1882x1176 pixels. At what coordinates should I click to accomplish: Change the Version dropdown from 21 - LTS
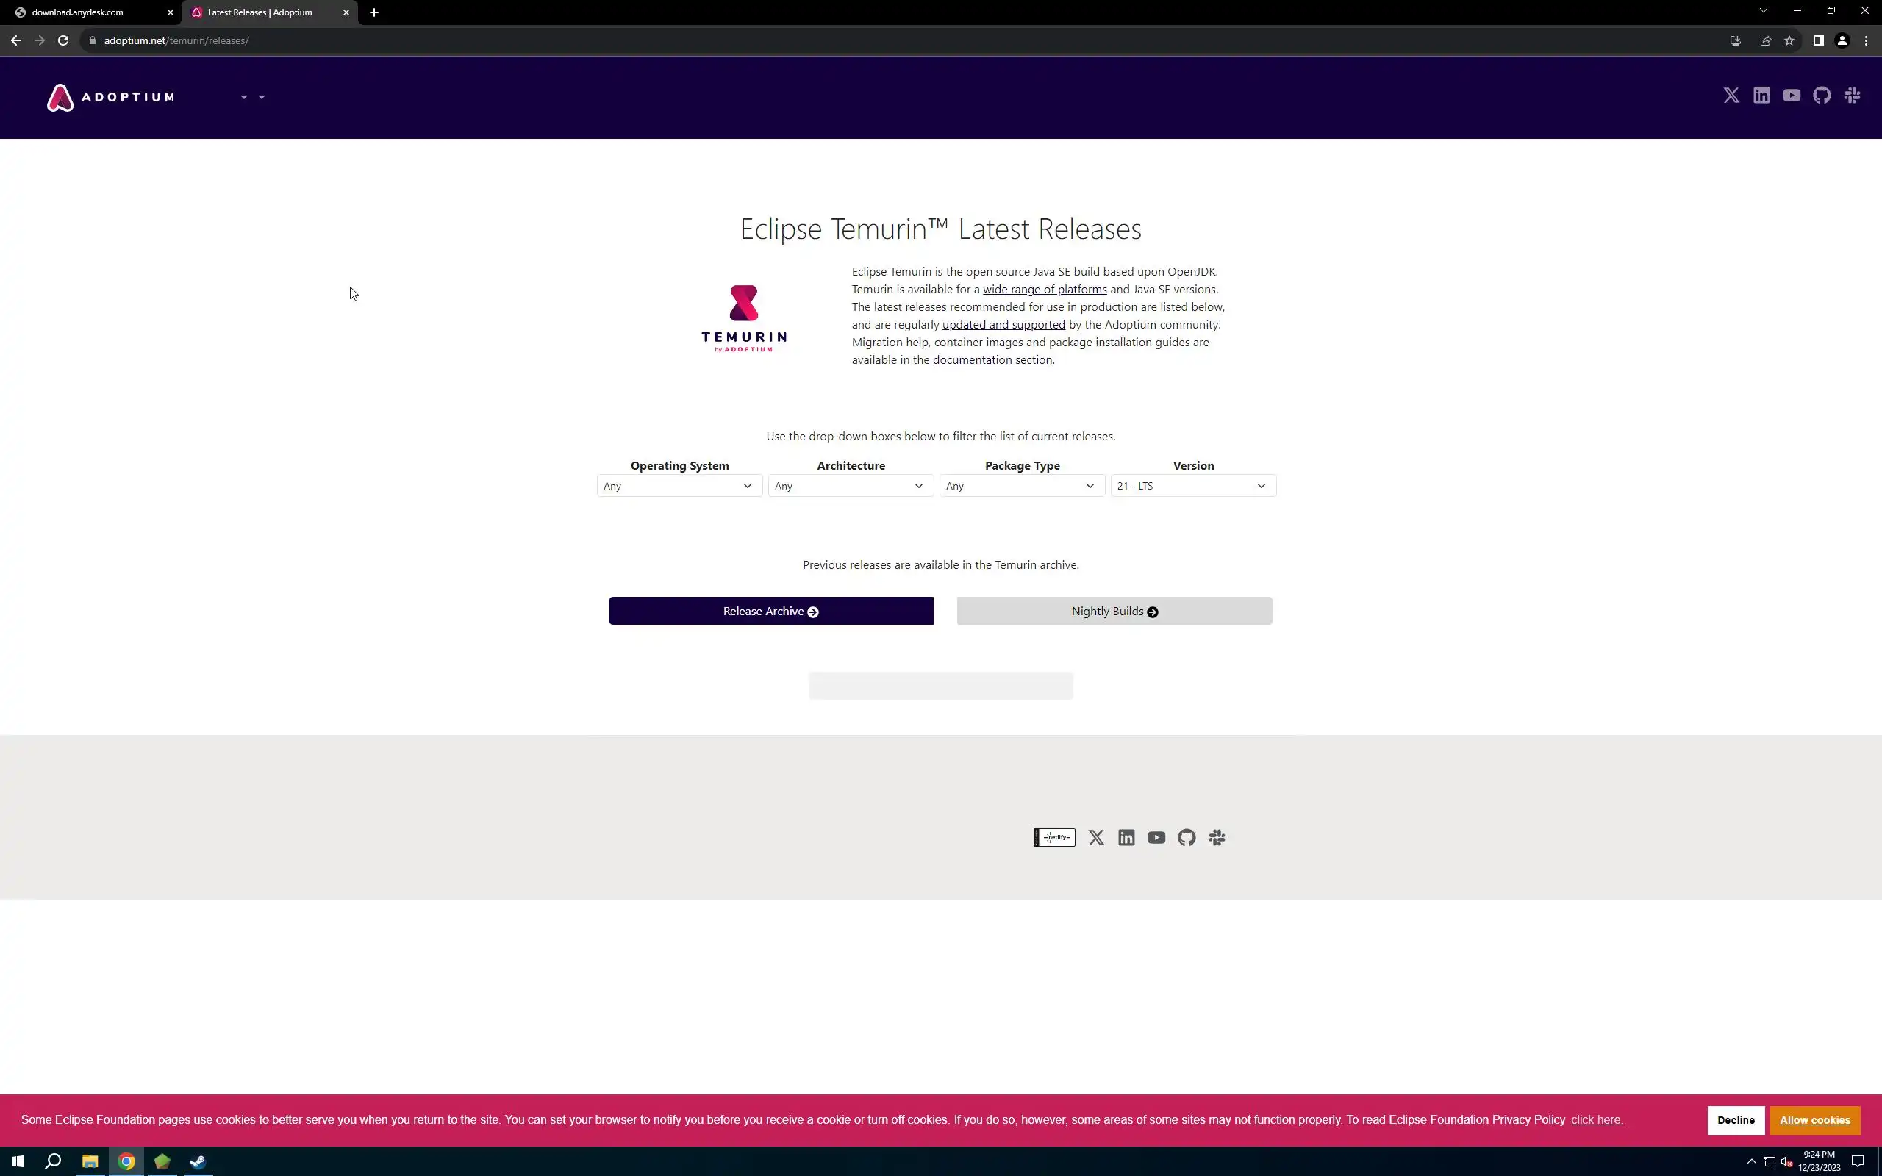pyautogui.click(x=1192, y=486)
